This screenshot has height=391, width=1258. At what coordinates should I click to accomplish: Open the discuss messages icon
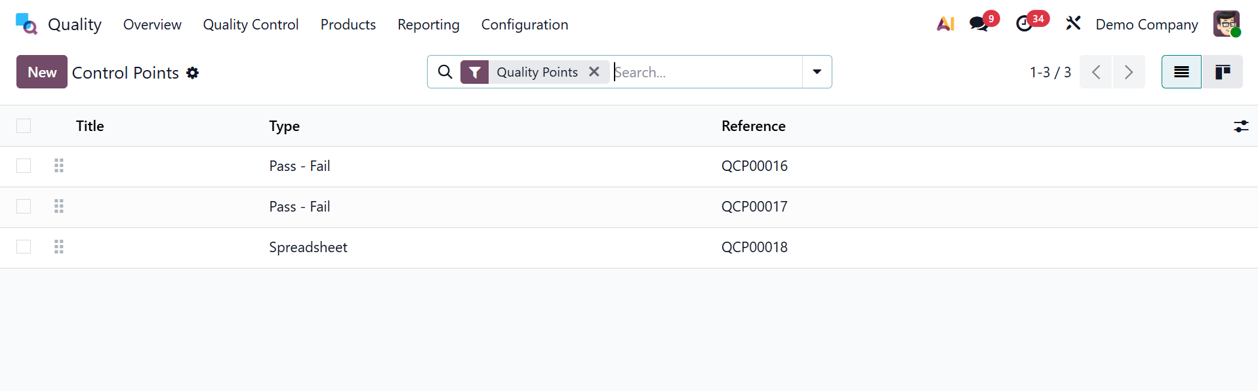click(979, 24)
